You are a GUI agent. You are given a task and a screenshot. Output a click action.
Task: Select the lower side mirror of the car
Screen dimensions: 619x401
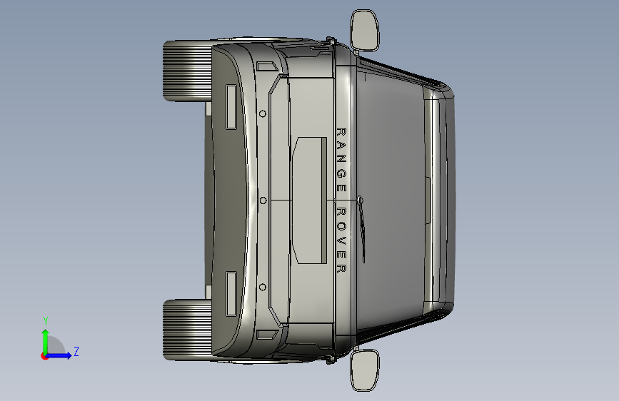pyautogui.click(x=365, y=370)
